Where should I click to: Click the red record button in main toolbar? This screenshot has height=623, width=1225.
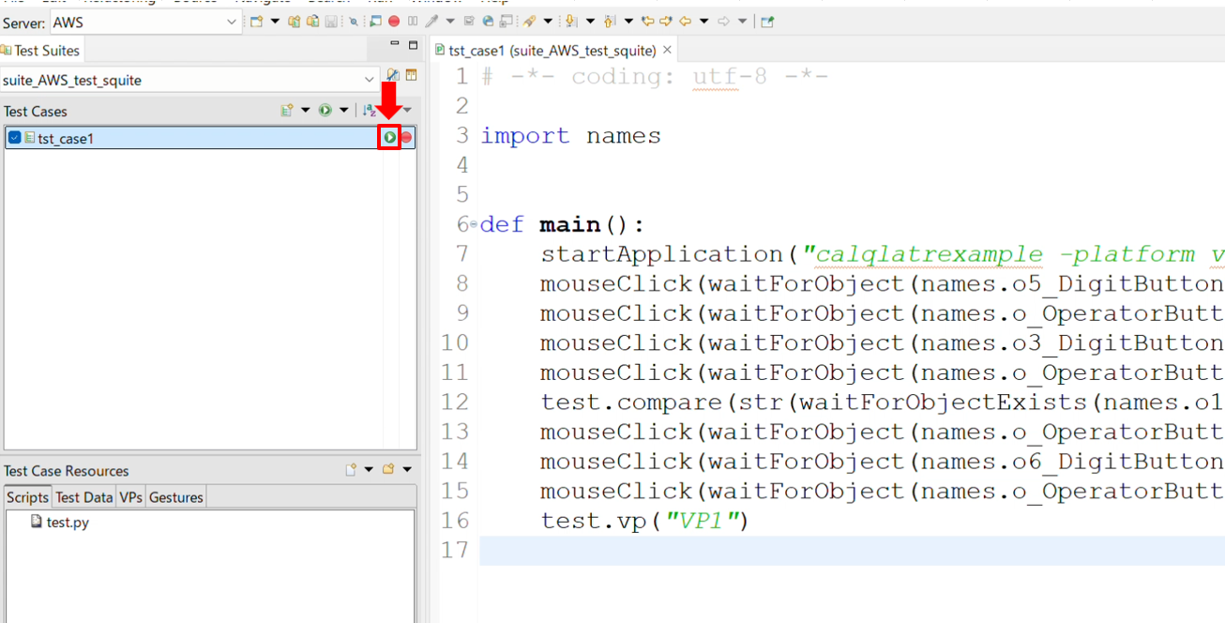394,22
